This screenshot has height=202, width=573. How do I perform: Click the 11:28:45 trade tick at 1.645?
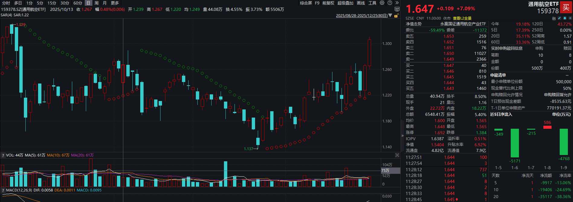(446, 200)
